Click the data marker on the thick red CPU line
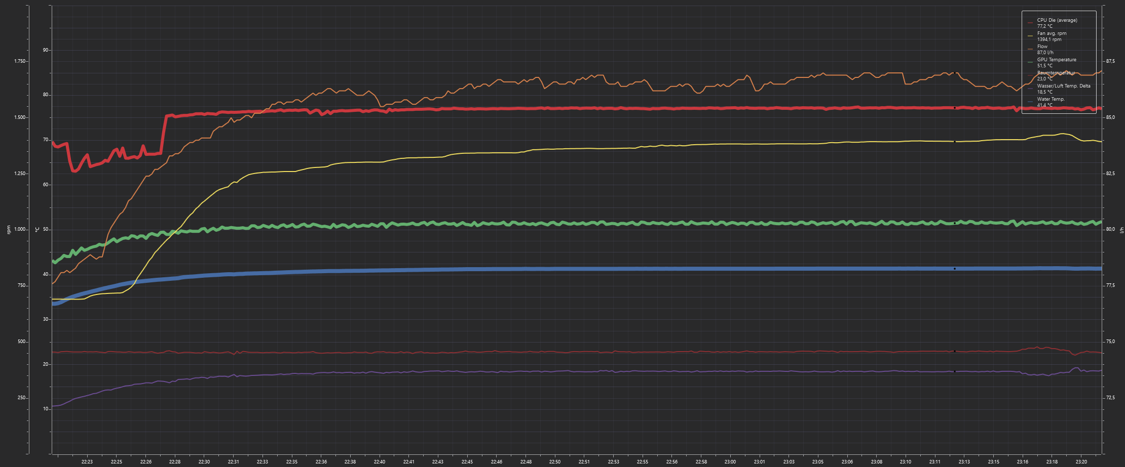 point(955,108)
